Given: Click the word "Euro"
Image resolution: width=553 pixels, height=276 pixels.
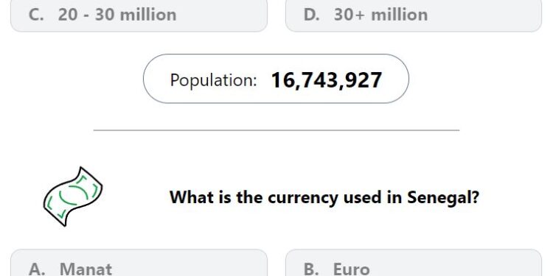Looking at the screenshot, I should tap(352, 269).
